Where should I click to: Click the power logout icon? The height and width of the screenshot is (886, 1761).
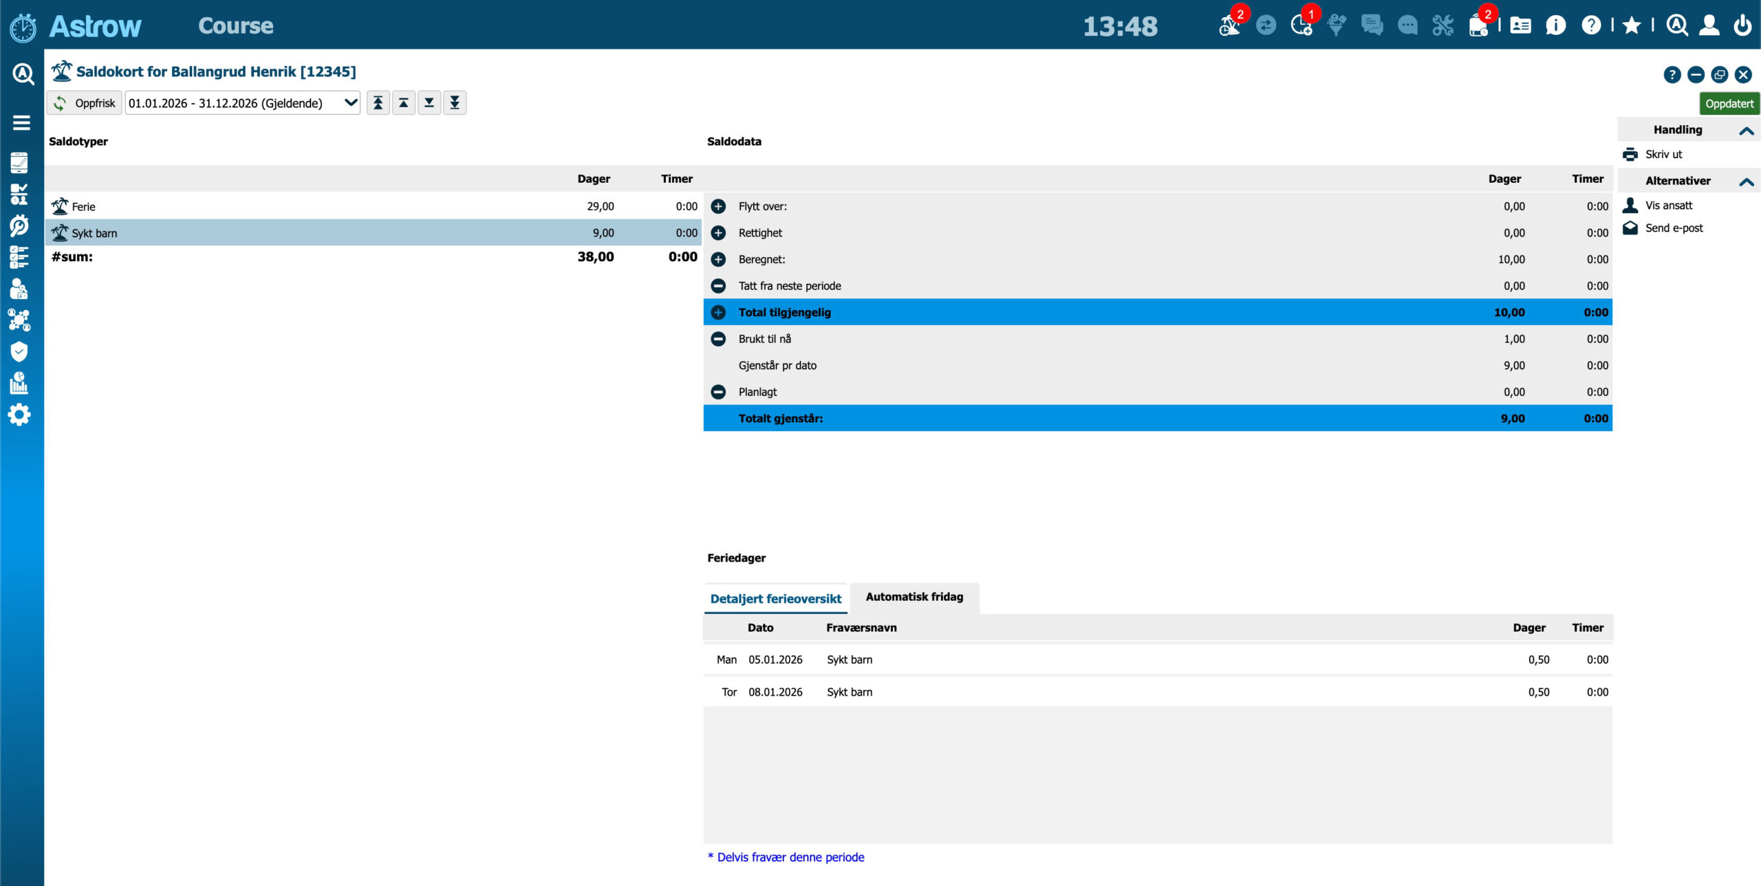click(1742, 26)
